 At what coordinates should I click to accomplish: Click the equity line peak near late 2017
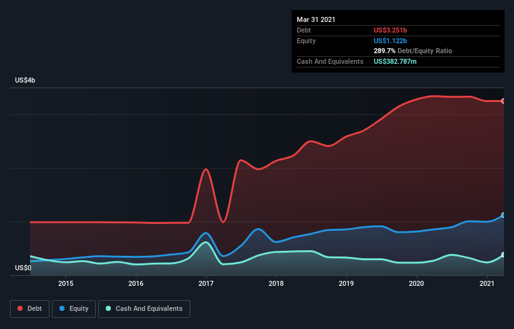(259, 229)
